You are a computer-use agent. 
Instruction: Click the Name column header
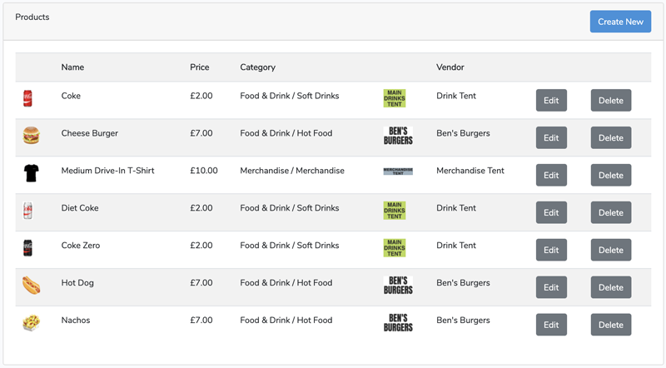[x=72, y=67]
